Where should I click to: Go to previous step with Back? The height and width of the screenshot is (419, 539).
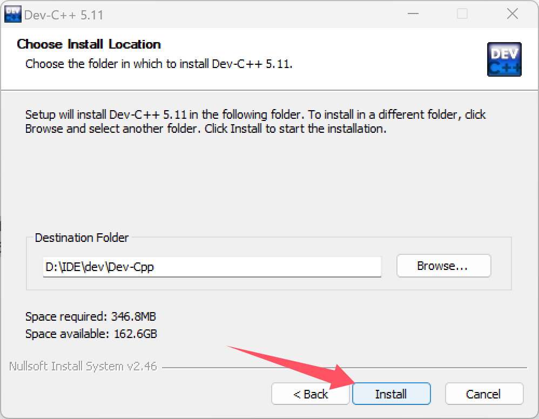tap(311, 394)
